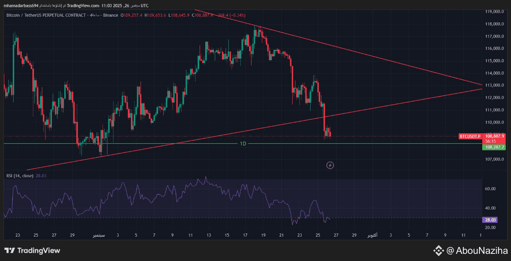
Task: Click the 20.00 RSI scale label
Action: point(491,227)
